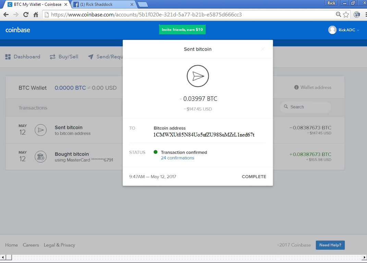This screenshot has height=263, width=367.
Task: Click the Need Help? button
Action: (330, 245)
